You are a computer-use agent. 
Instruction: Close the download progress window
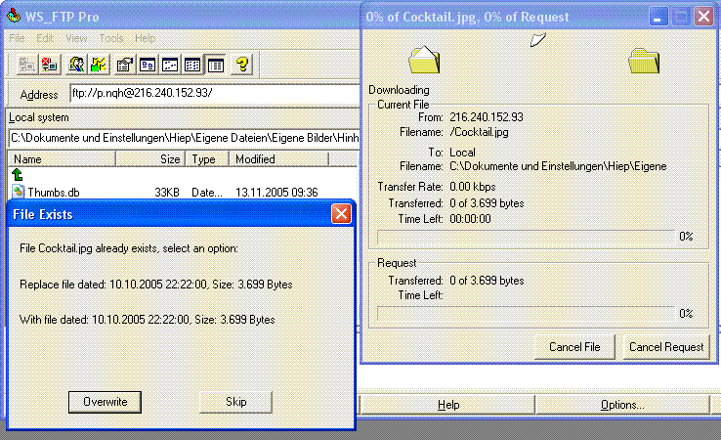(703, 17)
